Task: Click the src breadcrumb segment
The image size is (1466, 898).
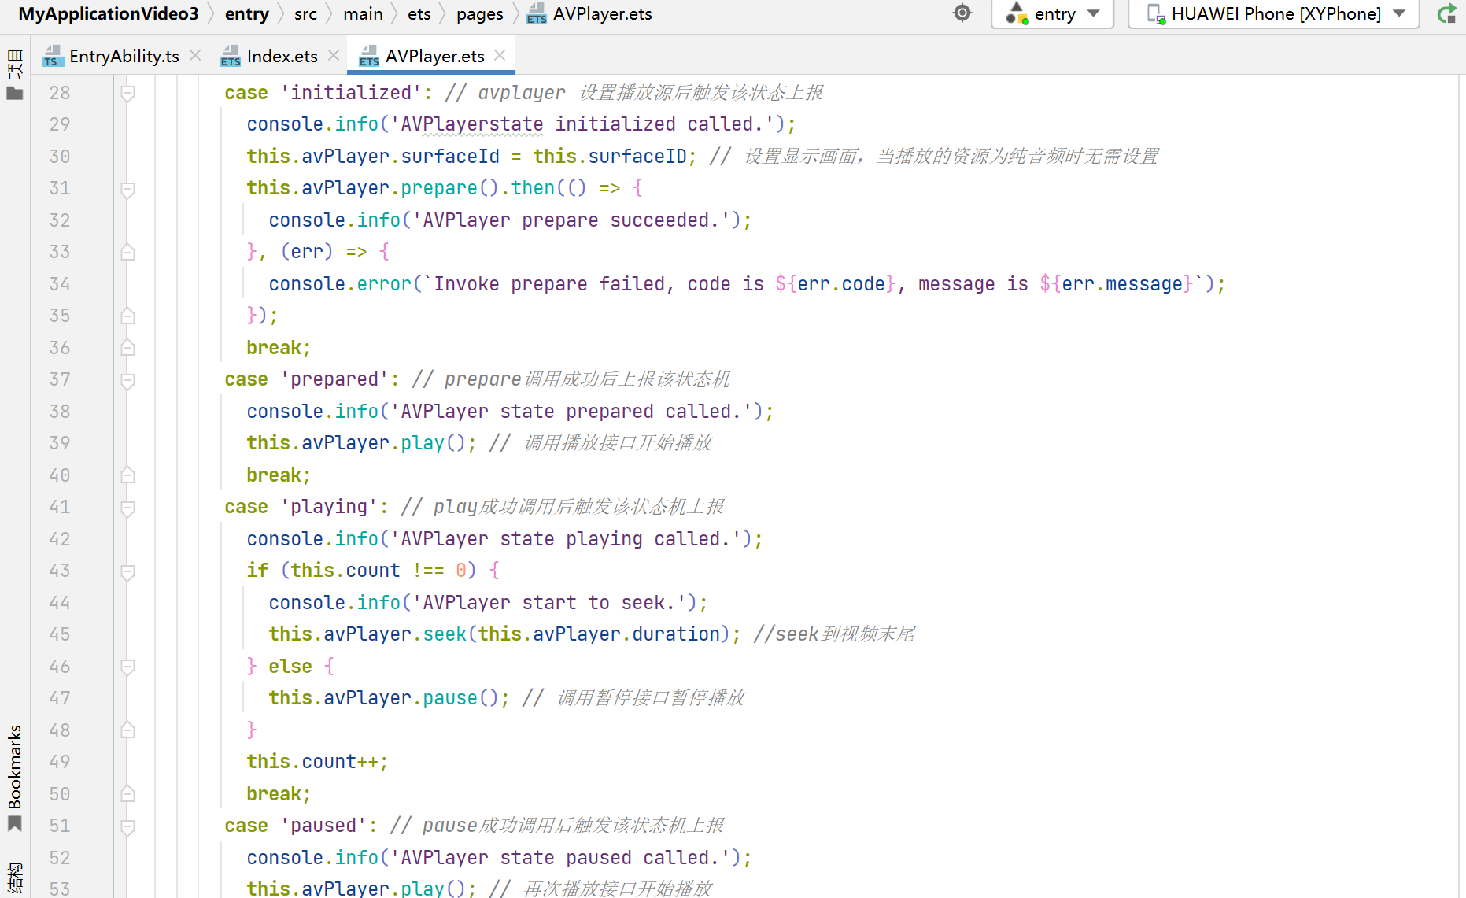Action: (x=305, y=13)
